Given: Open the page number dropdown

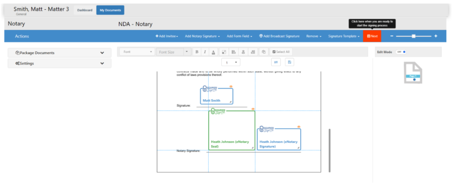Looking at the screenshot, I should [x=230, y=63].
